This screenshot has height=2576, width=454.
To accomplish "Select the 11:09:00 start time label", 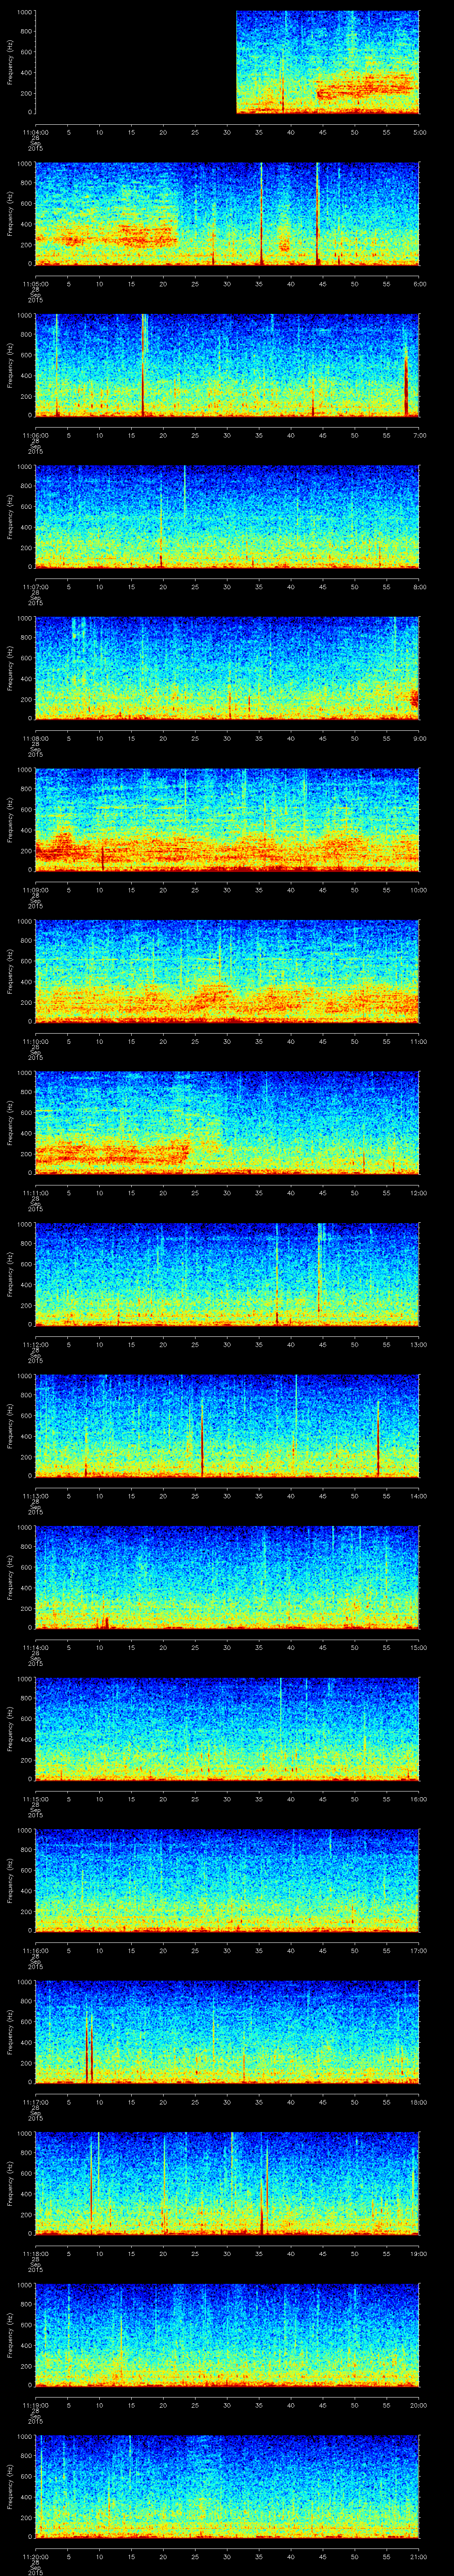I will coord(35,890).
